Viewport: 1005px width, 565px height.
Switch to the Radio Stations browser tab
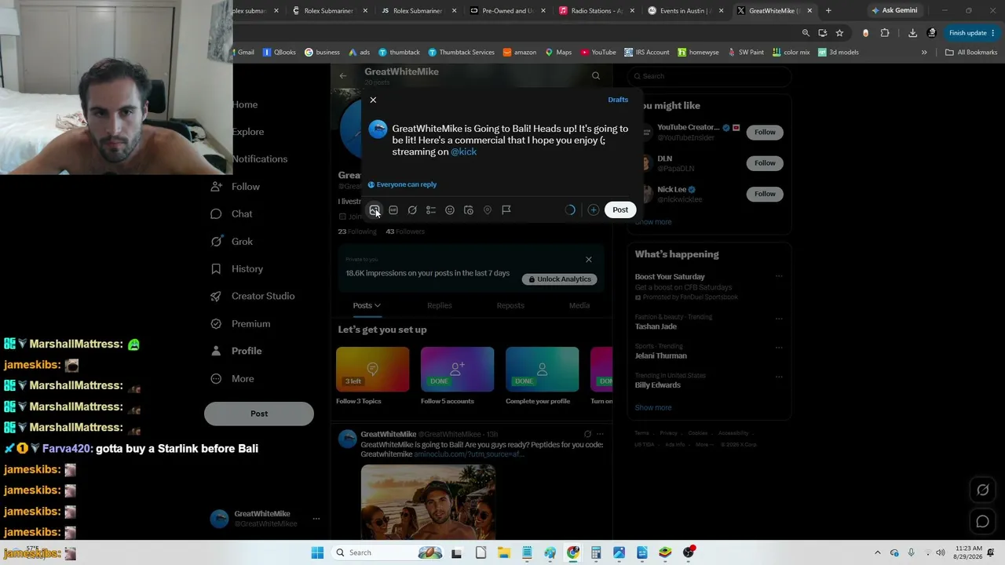[597, 11]
